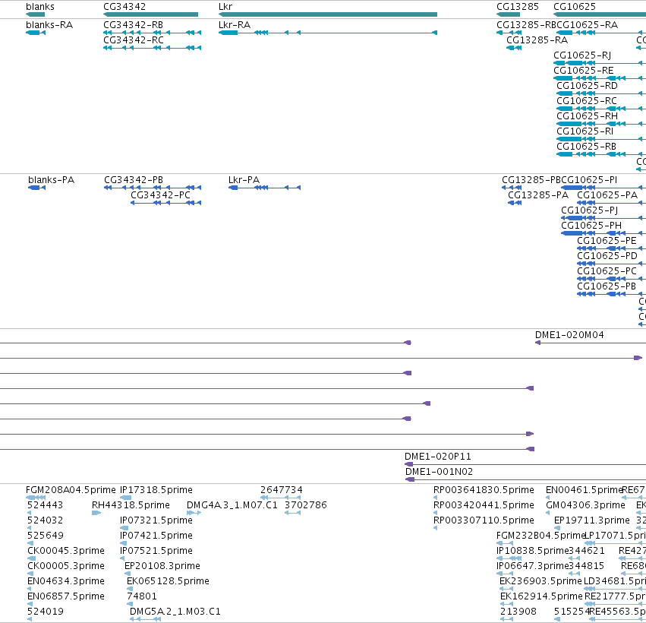
Task: Select EST RP003307110.5prime
Action: click(484, 520)
